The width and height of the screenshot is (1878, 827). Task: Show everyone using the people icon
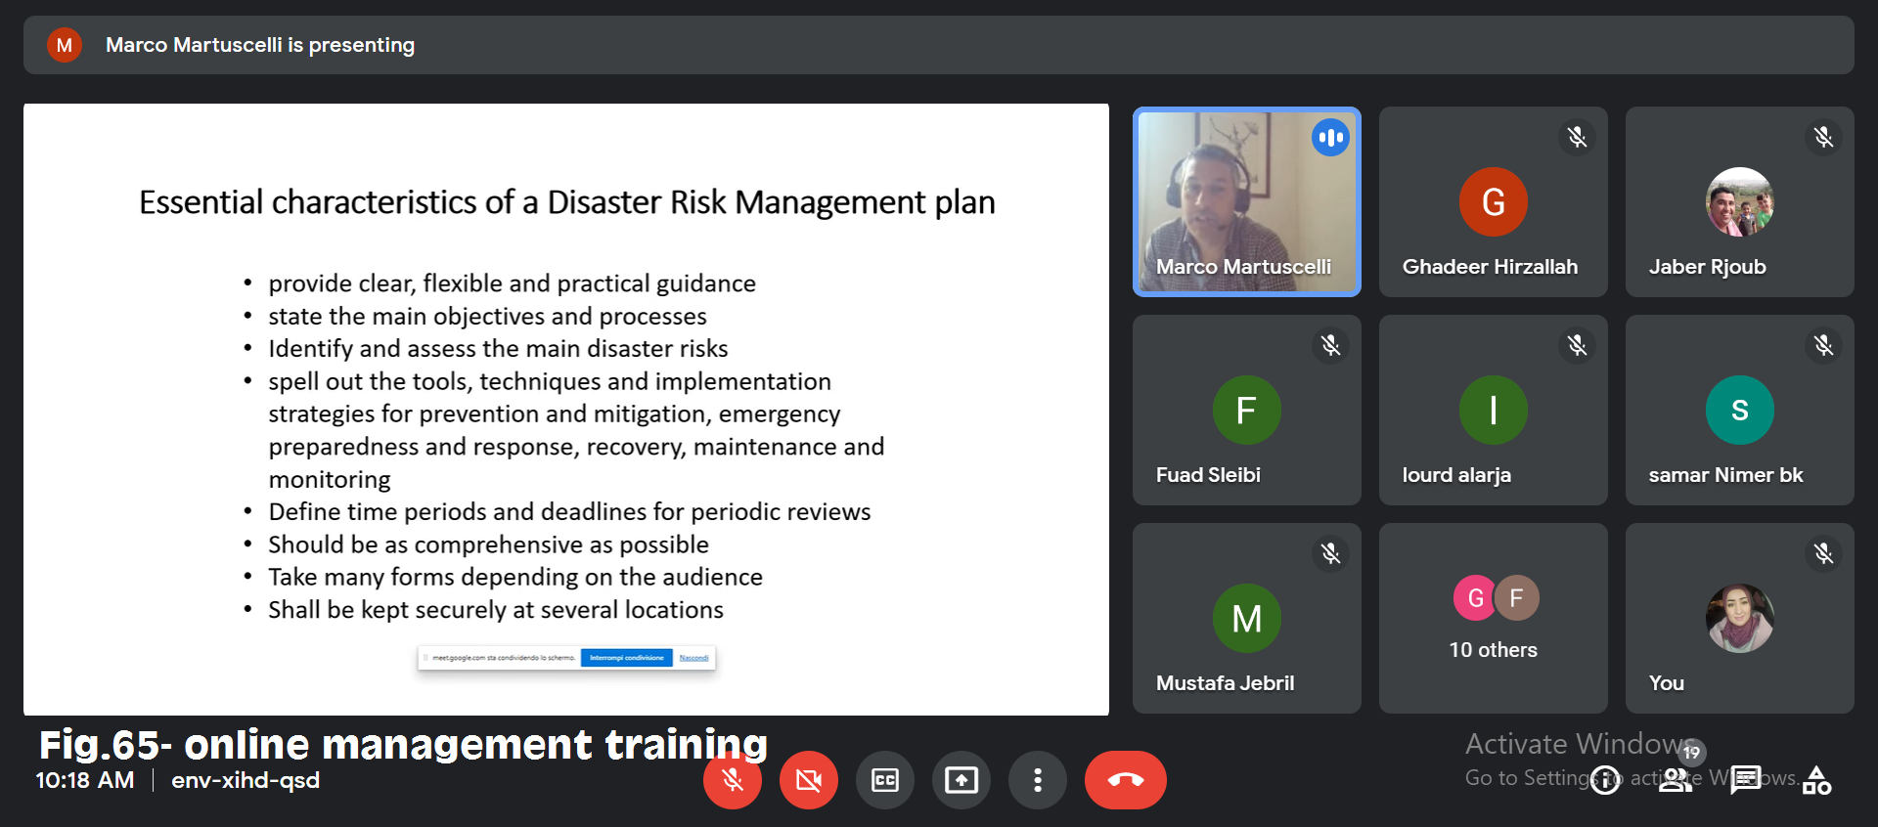click(x=1676, y=780)
